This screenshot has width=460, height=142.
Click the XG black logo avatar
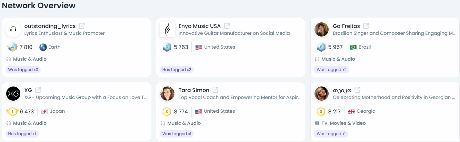[13, 94]
